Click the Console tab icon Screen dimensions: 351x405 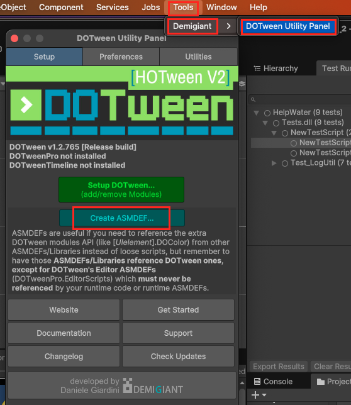point(257,381)
